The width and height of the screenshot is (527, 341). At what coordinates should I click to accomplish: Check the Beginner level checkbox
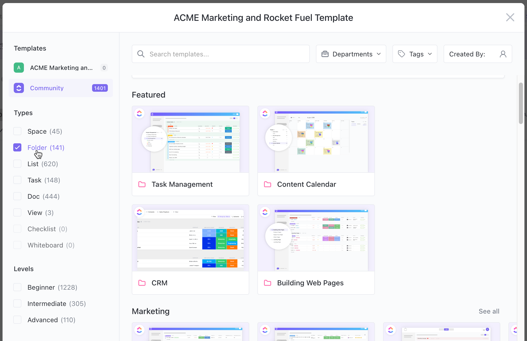click(17, 287)
